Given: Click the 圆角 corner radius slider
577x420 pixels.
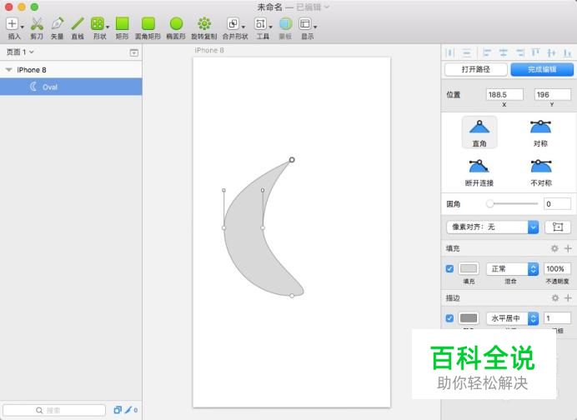Looking at the screenshot, I should (x=512, y=203).
